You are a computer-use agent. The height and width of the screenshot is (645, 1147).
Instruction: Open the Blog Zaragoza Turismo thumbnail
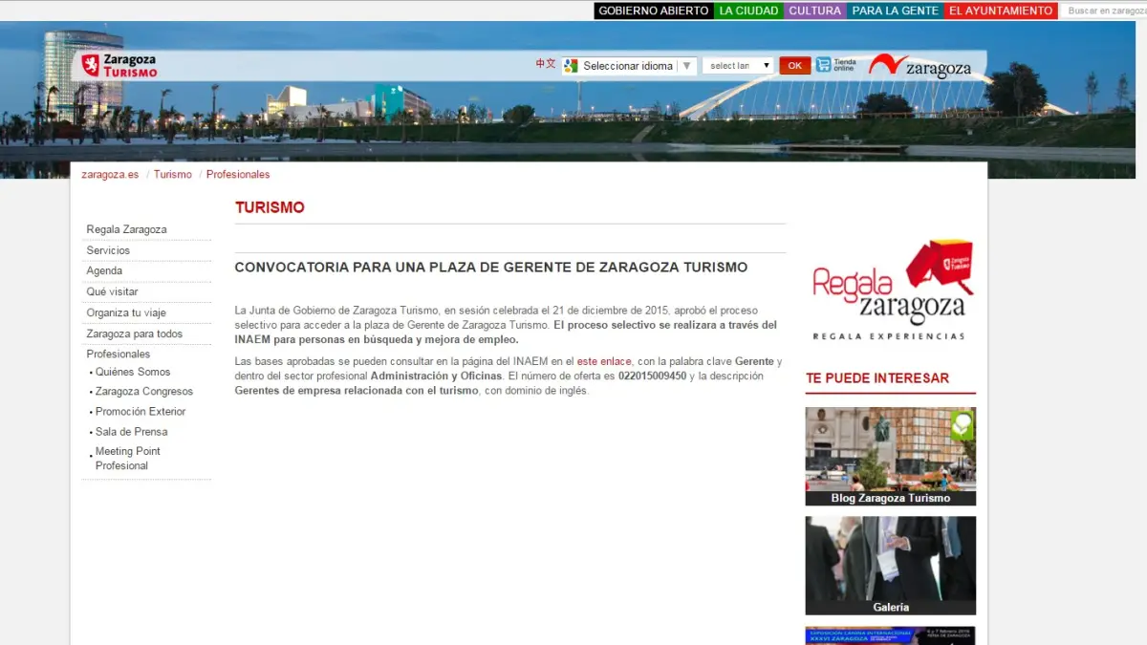(x=890, y=456)
